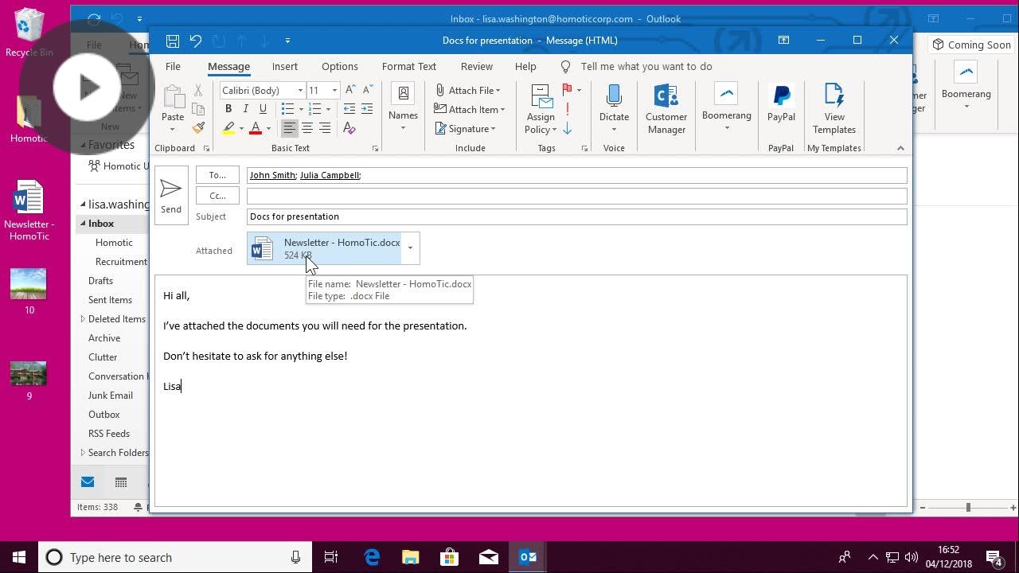Switch to Mail view in Outlook navigation
This screenshot has width=1019, height=573.
(x=88, y=482)
